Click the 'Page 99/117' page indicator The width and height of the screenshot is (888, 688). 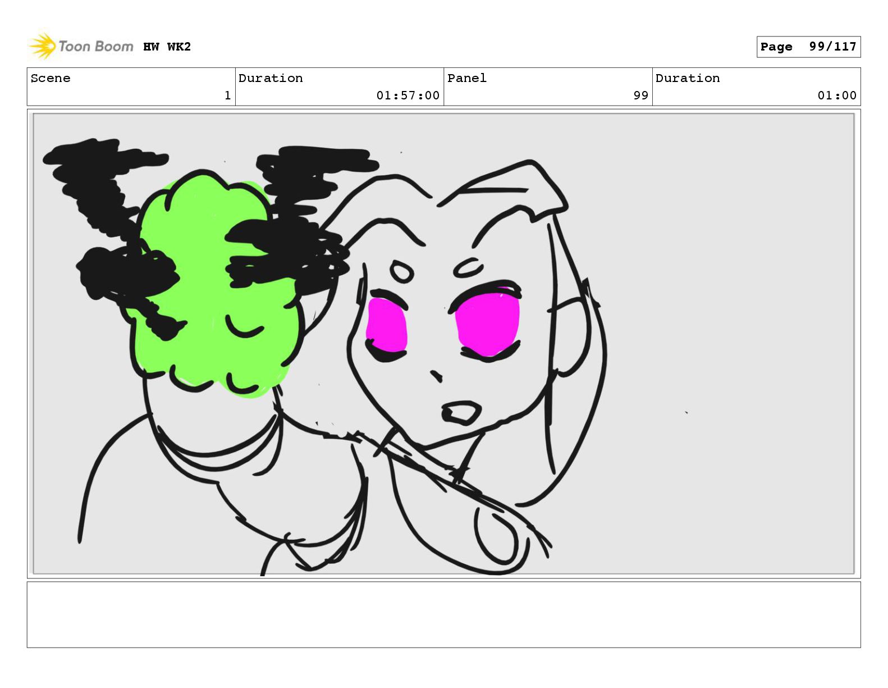808,47
